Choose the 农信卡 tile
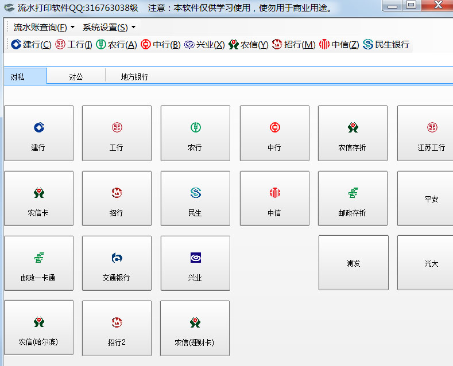The height and width of the screenshot is (366, 453). point(38,198)
